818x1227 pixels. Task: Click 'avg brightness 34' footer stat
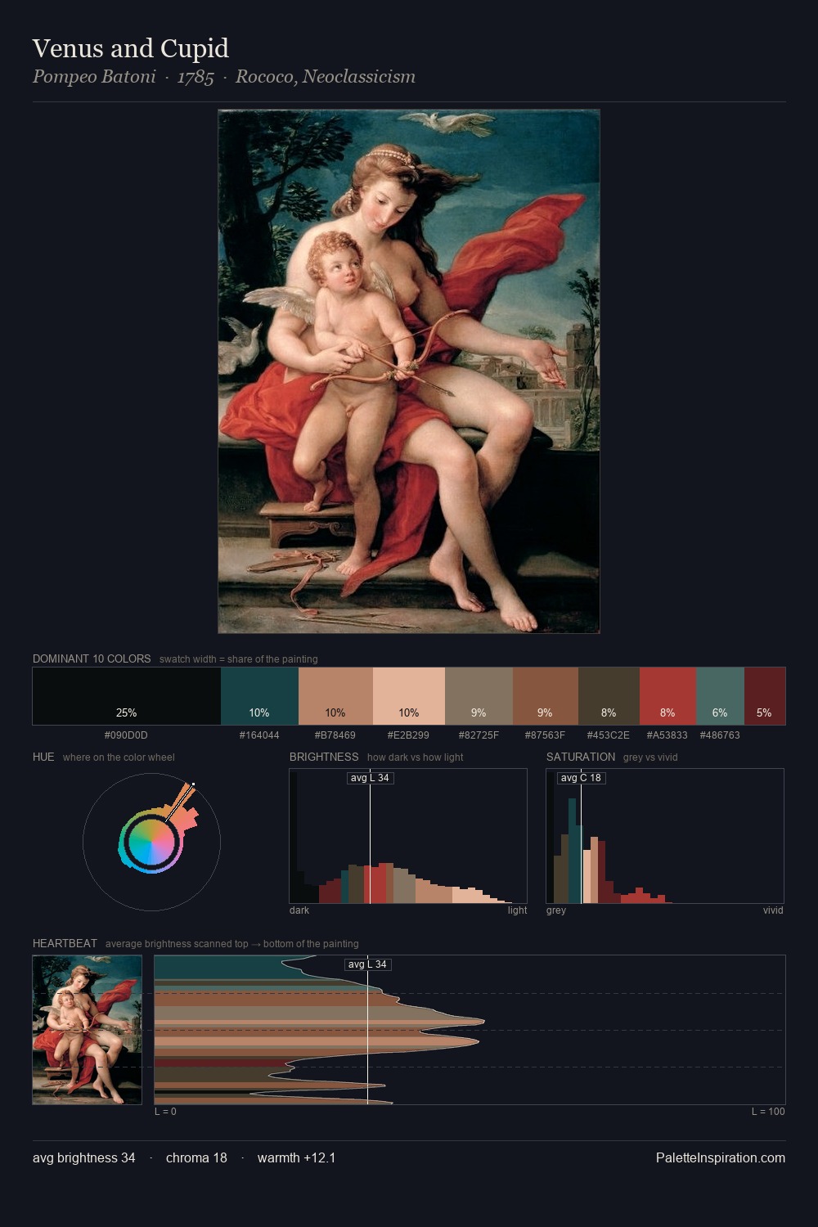(x=84, y=1157)
